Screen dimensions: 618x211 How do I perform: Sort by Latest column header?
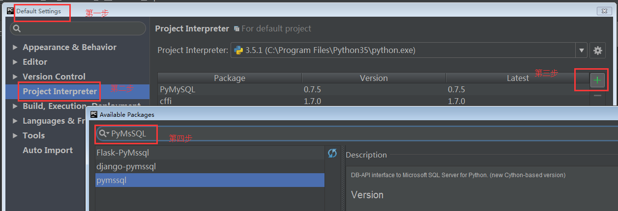pyautogui.click(x=518, y=78)
